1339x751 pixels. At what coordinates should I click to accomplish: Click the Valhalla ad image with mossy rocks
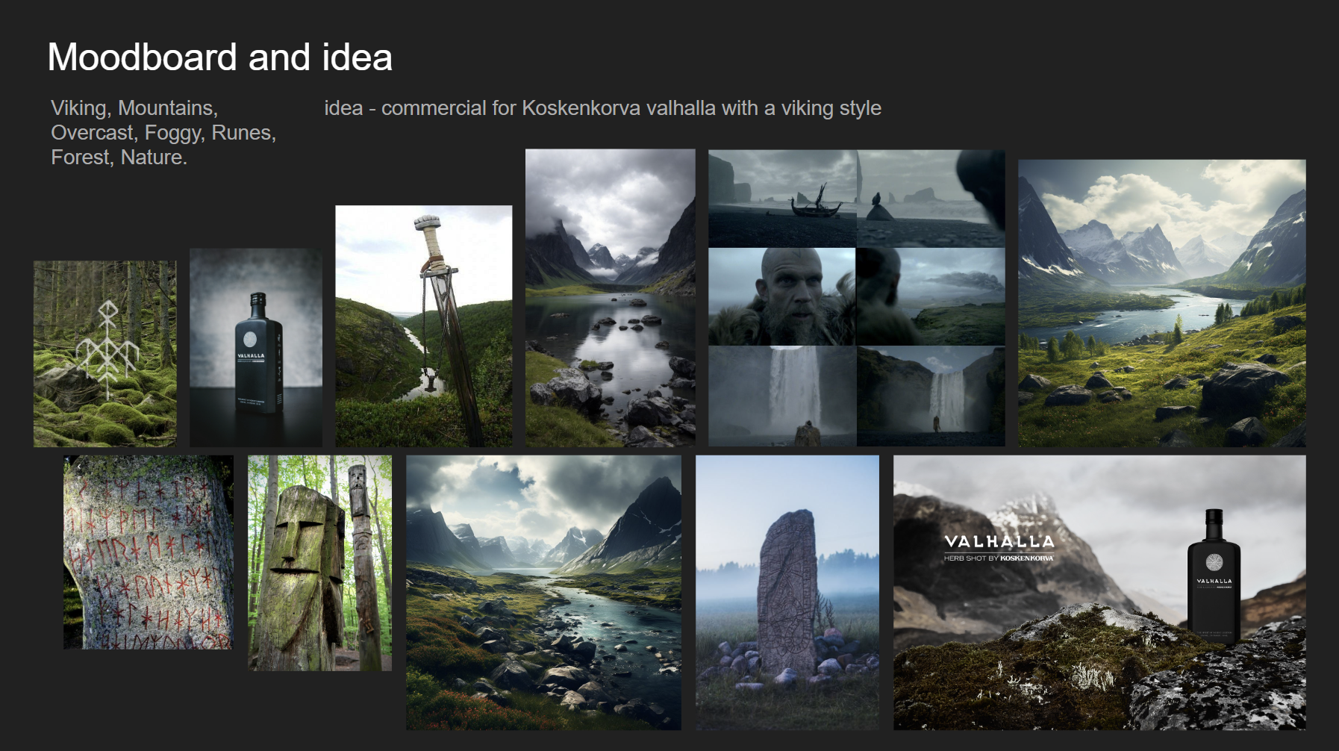click(1099, 593)
